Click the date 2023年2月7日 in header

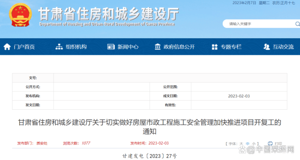244,2
